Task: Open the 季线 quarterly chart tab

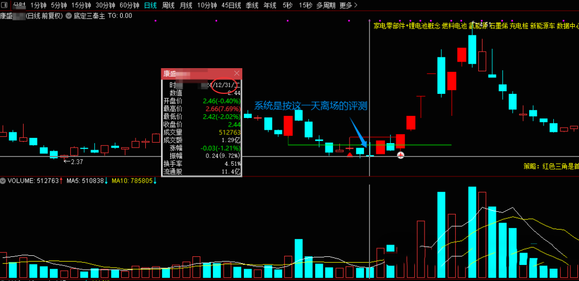Action: [x=252, y=5]
